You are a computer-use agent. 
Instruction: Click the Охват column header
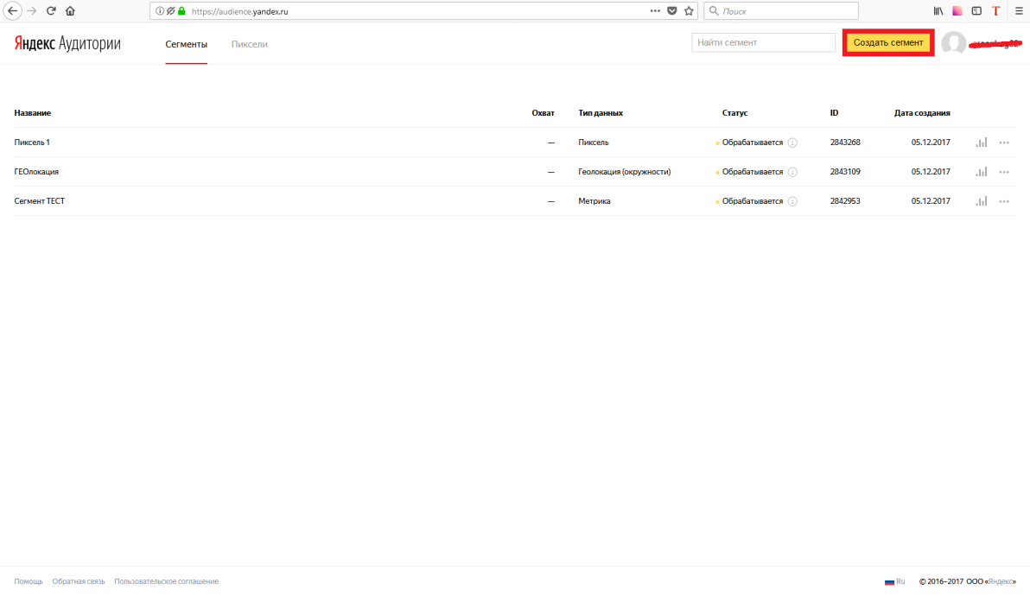[543, 113]
